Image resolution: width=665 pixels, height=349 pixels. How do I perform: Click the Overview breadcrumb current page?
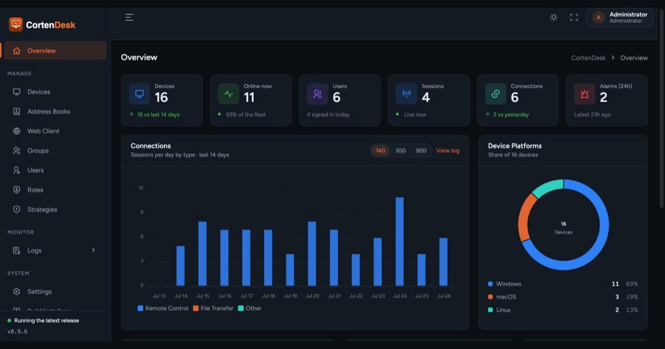tap(634, 58)
